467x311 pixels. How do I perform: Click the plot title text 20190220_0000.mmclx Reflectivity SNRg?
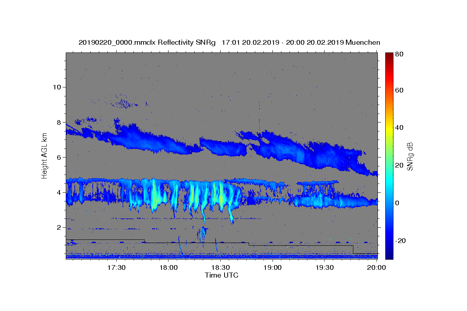click(147, 42)
